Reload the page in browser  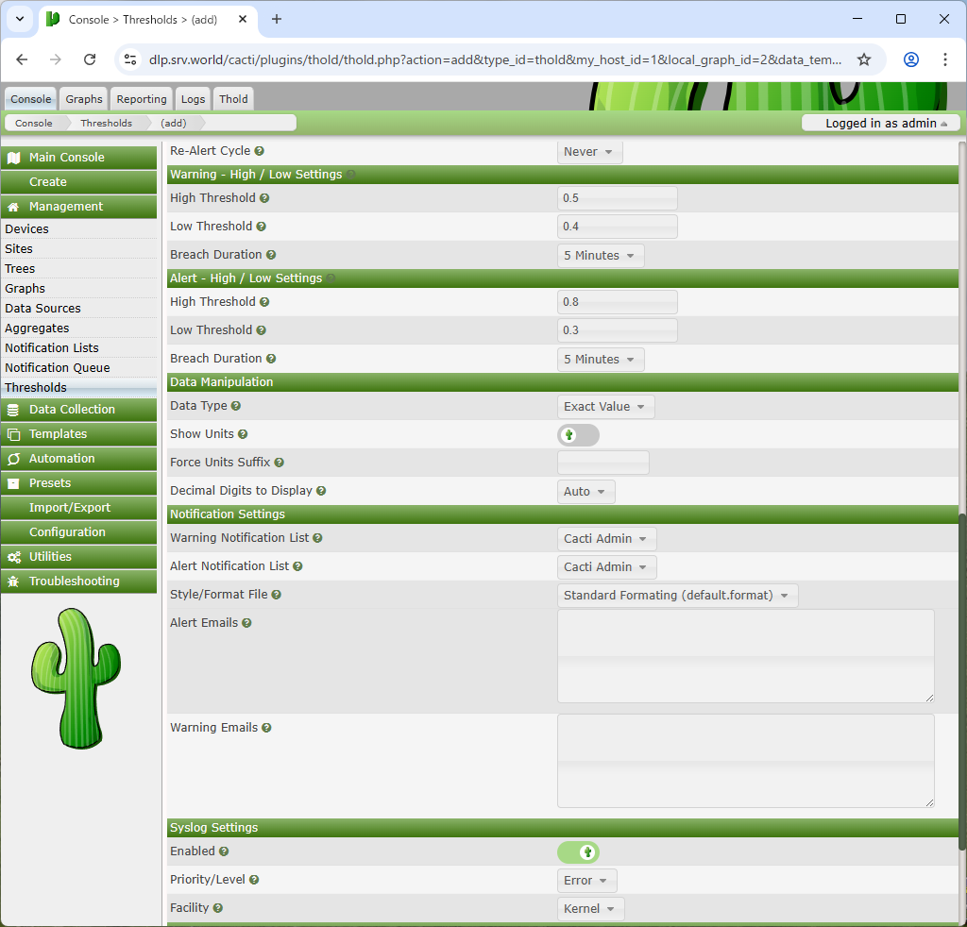coord(90,59)
